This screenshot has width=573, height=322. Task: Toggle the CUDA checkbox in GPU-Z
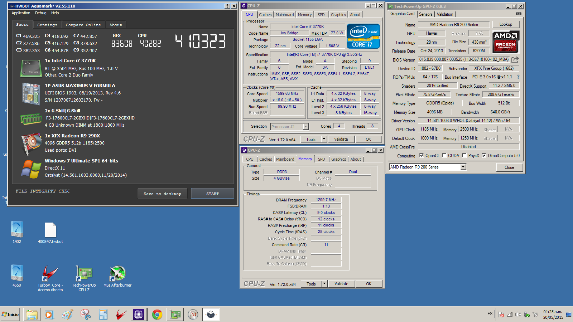tap(444, 156)
